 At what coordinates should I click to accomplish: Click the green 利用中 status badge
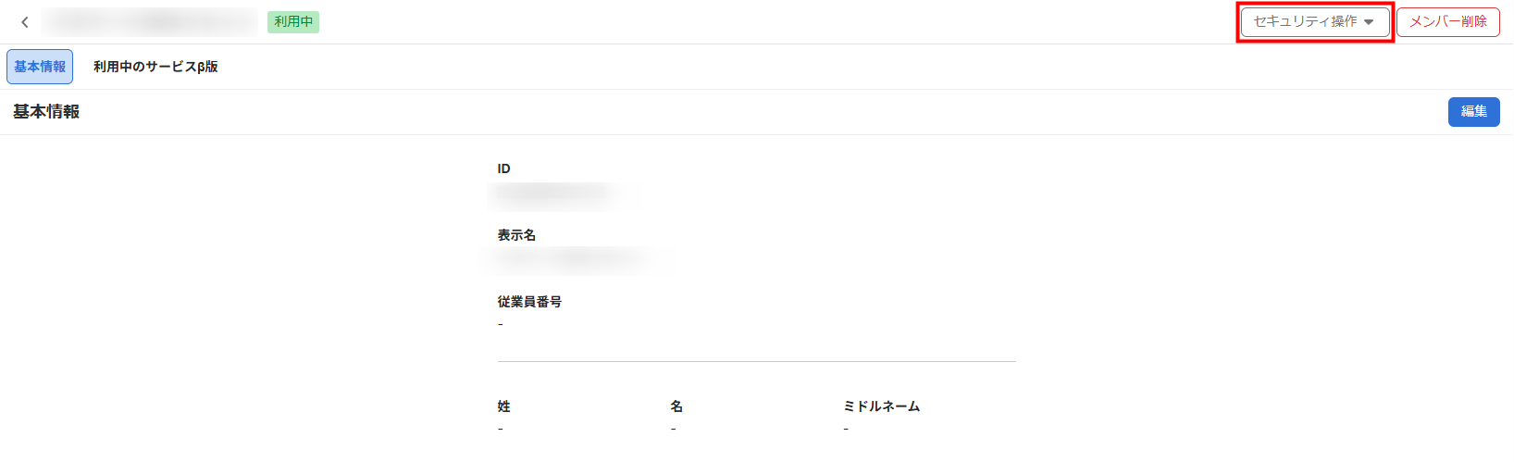[293, 21]
